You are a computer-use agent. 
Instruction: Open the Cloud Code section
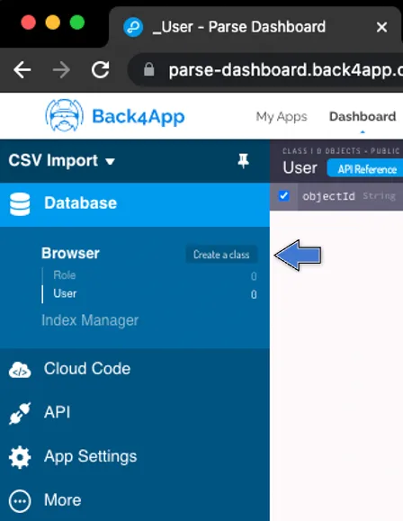point(135,370)
